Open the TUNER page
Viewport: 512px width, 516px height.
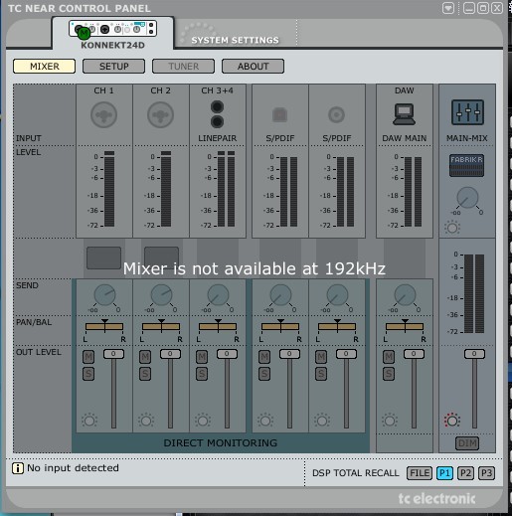pos(183,67)
